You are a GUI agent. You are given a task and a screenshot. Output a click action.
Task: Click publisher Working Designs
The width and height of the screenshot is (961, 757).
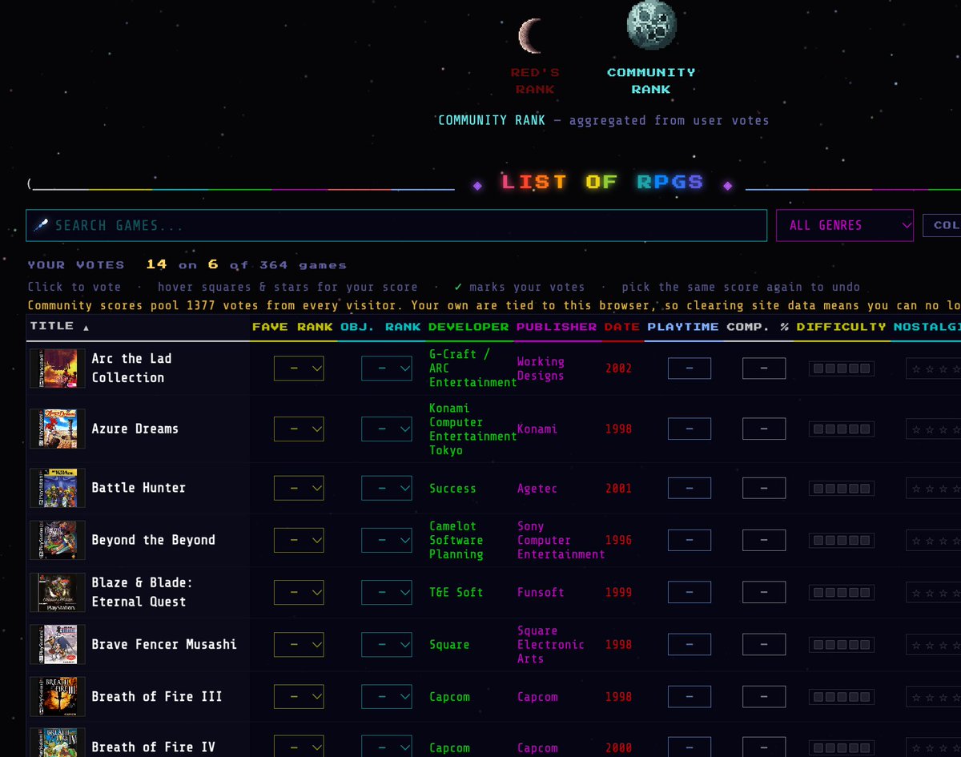[541, 368]
